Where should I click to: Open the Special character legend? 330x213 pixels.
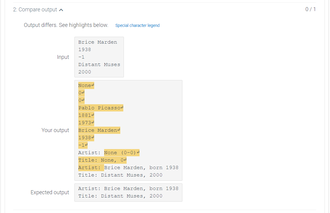(137, 25)
